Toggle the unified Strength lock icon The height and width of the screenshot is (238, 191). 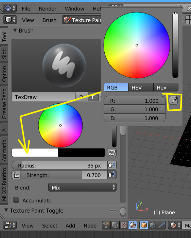click(16, 175)
